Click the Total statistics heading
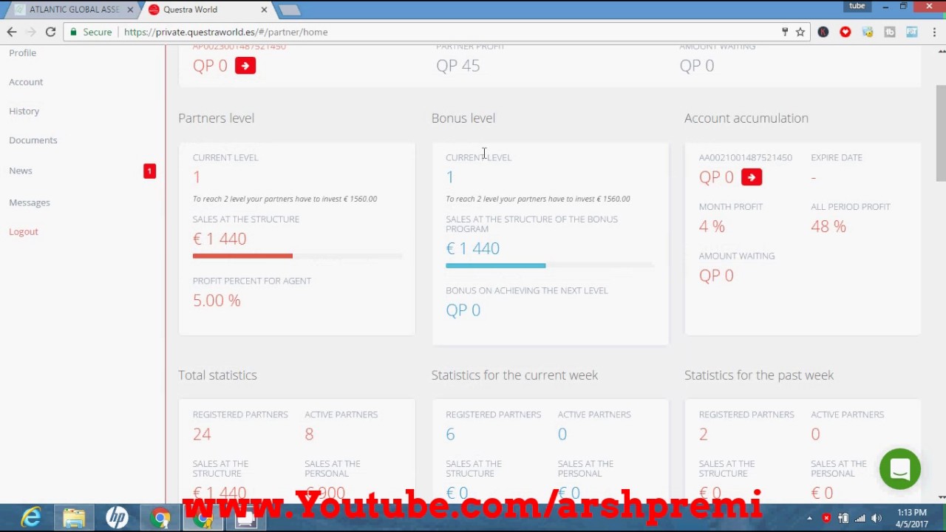 click(217, 375)
